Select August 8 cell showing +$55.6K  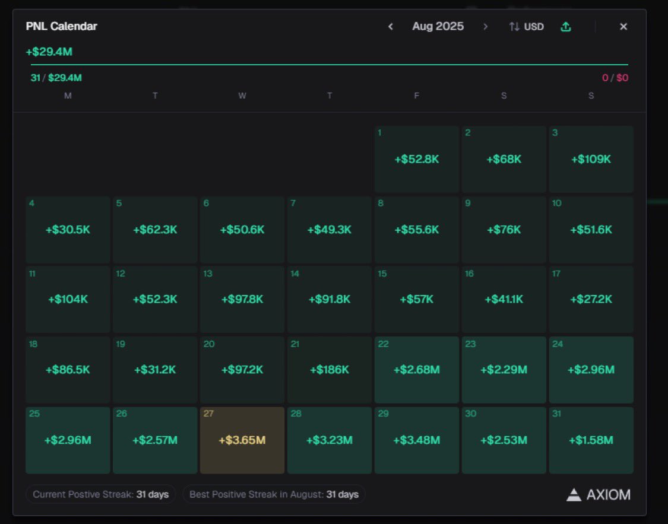[x=417, y=230]
